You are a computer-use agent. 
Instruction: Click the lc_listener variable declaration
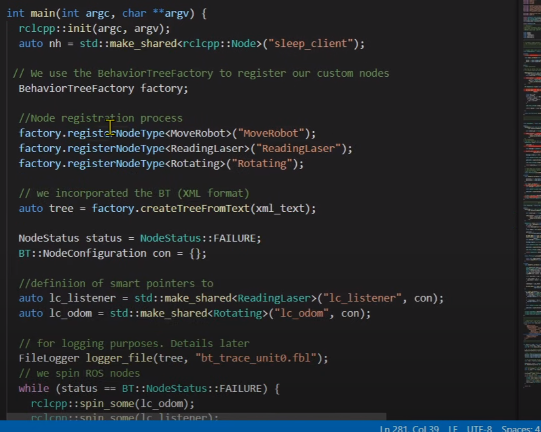point(82,298)
